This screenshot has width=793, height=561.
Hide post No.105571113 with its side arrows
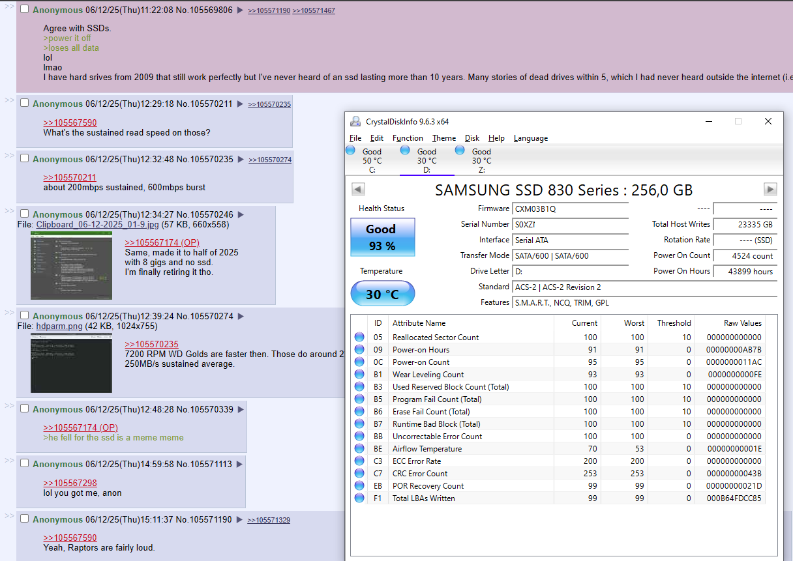pyautogui.click(x=9, y=461)
